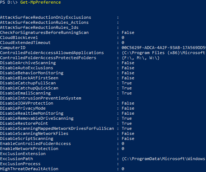Click the EnableControlledFolderAccess zero value
Screen dimensions: 206x172
(x=123, y=144)
